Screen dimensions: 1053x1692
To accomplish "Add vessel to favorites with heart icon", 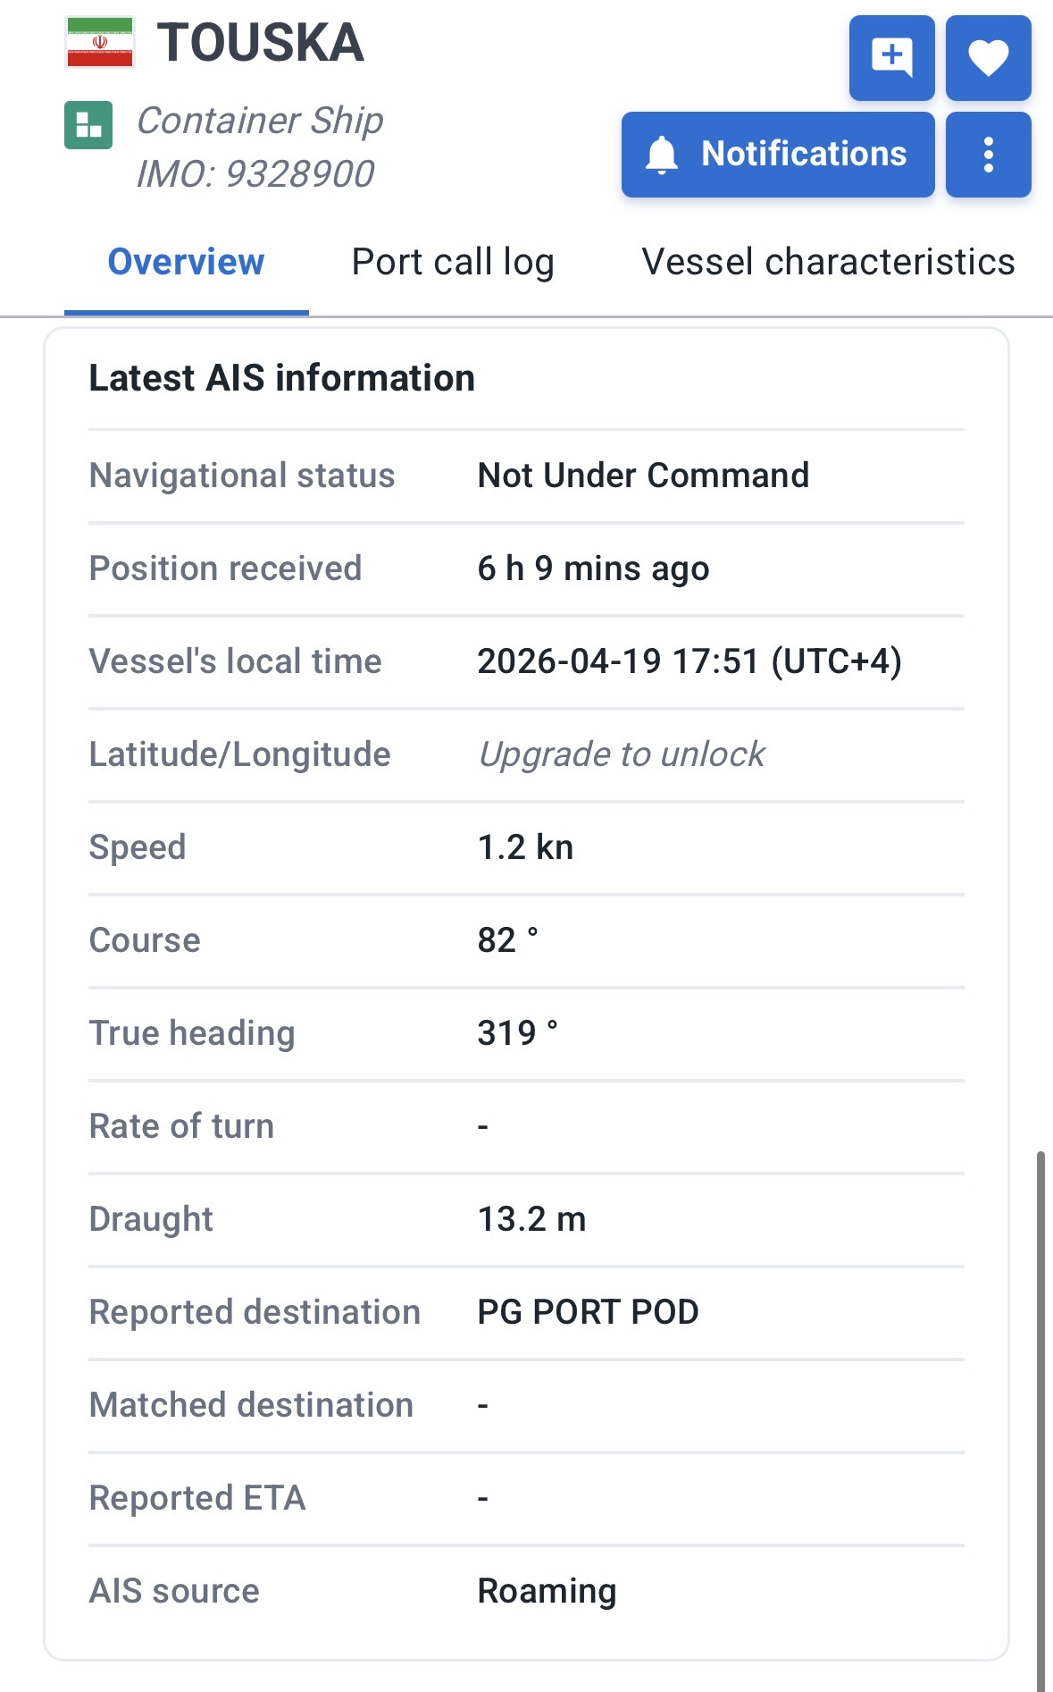I will (x=988, y=58).
